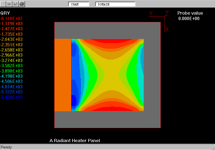The height and width of the screenshot is (150, 215).
Task: Pick the -3.274E+03 legend value
Action: point(11,60)
